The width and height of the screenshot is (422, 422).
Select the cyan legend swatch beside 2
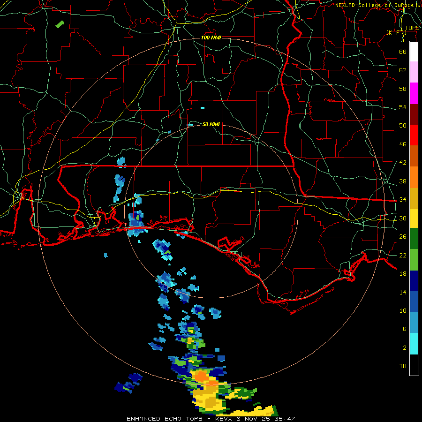(414, 344)
